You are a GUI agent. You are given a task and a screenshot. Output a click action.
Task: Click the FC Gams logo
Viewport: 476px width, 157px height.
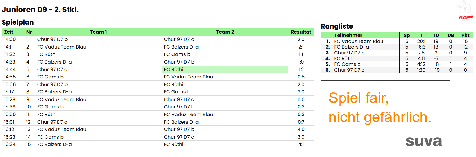coord(465,11)
